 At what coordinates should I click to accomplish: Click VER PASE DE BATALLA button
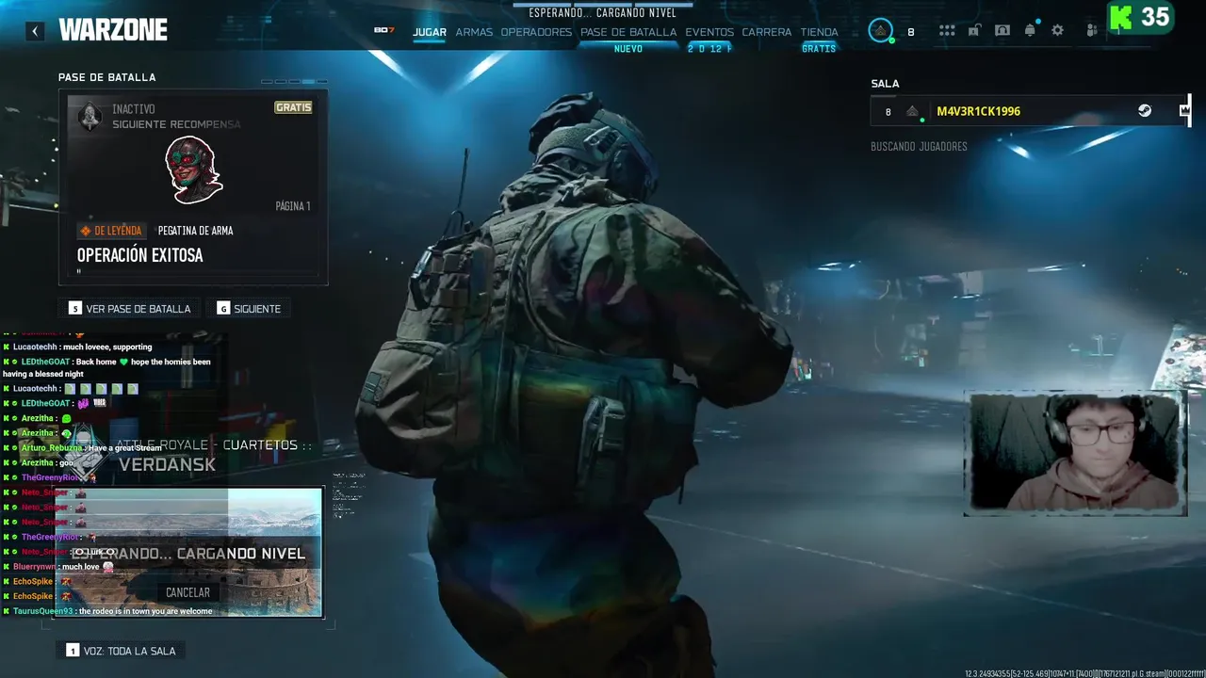coord(130,308)
